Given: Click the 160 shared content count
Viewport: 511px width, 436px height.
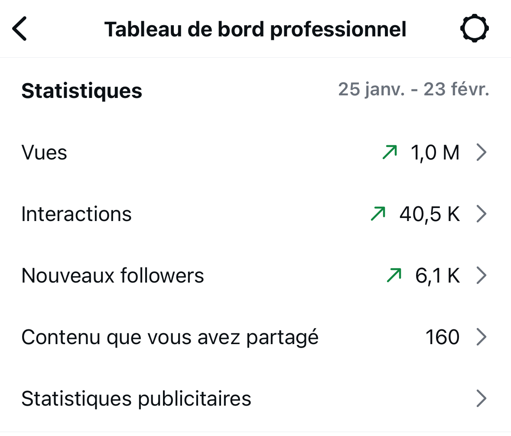Looking at the screenshot, I should click(443, 337).
